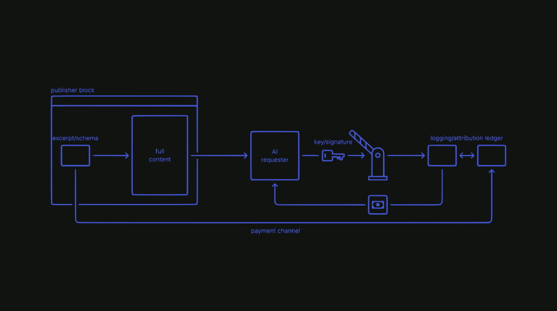Select the "full content" box

pos(159,155)
